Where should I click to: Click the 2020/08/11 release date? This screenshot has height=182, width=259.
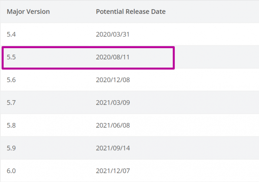(113, 57)
